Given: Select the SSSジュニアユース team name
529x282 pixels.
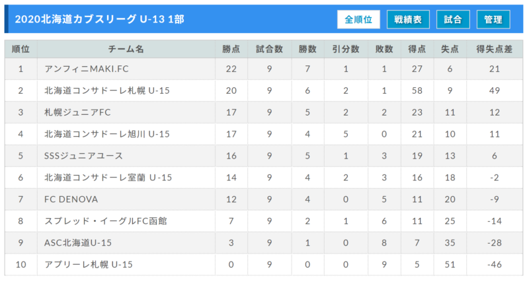Looking at the screenshot, I should point(83,156).
